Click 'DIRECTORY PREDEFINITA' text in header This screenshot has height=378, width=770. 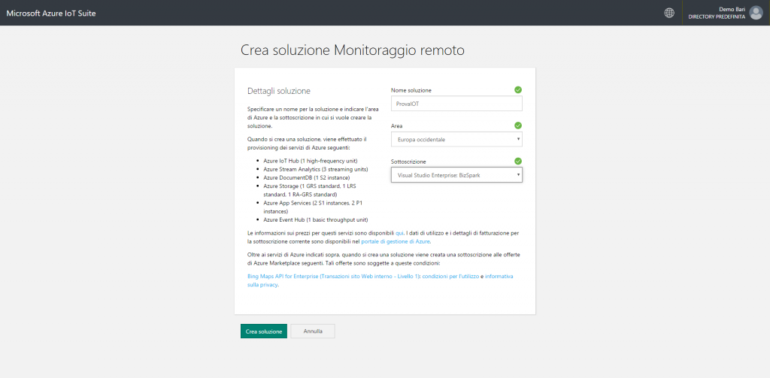click(717, 17)
